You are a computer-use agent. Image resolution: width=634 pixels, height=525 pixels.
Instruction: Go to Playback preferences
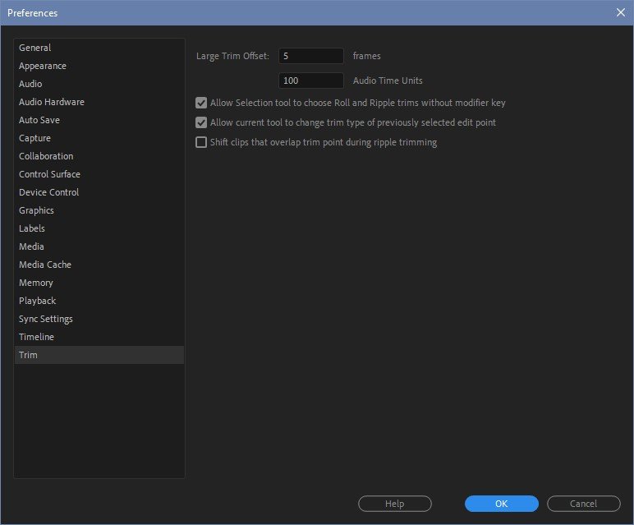point(38,301)
